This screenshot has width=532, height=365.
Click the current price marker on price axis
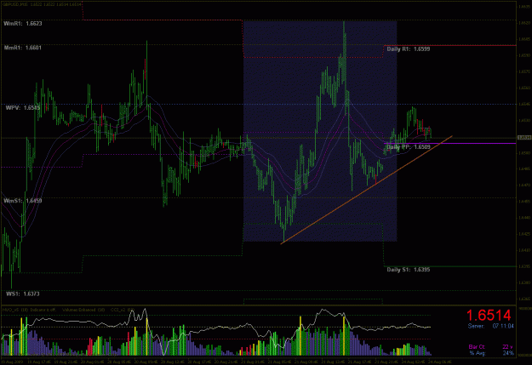coord(524,137)
